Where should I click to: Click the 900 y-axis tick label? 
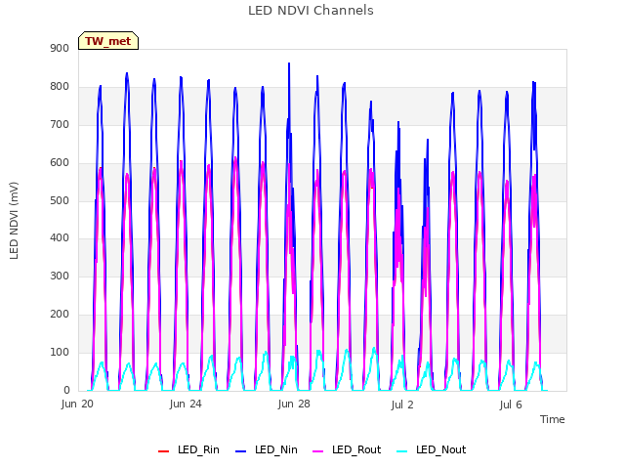60,49
